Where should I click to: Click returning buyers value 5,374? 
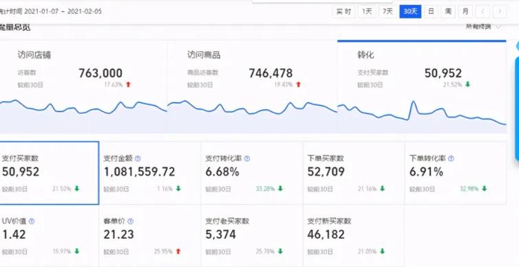pos(220,234)
